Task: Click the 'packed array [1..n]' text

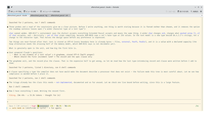Action: click(190, 33)
